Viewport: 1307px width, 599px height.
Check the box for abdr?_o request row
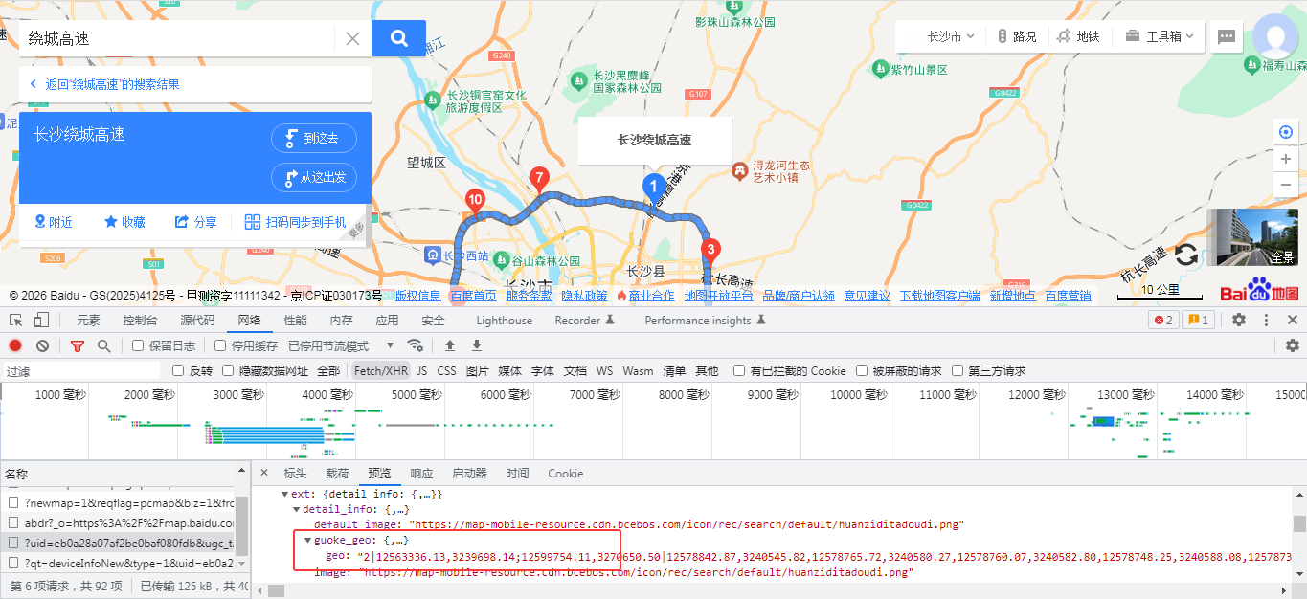13,522
